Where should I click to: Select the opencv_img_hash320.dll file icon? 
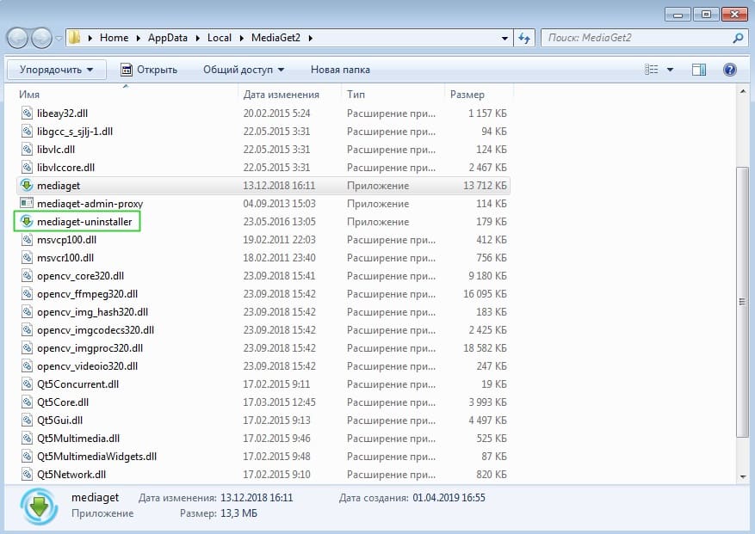tap(27, 312)
